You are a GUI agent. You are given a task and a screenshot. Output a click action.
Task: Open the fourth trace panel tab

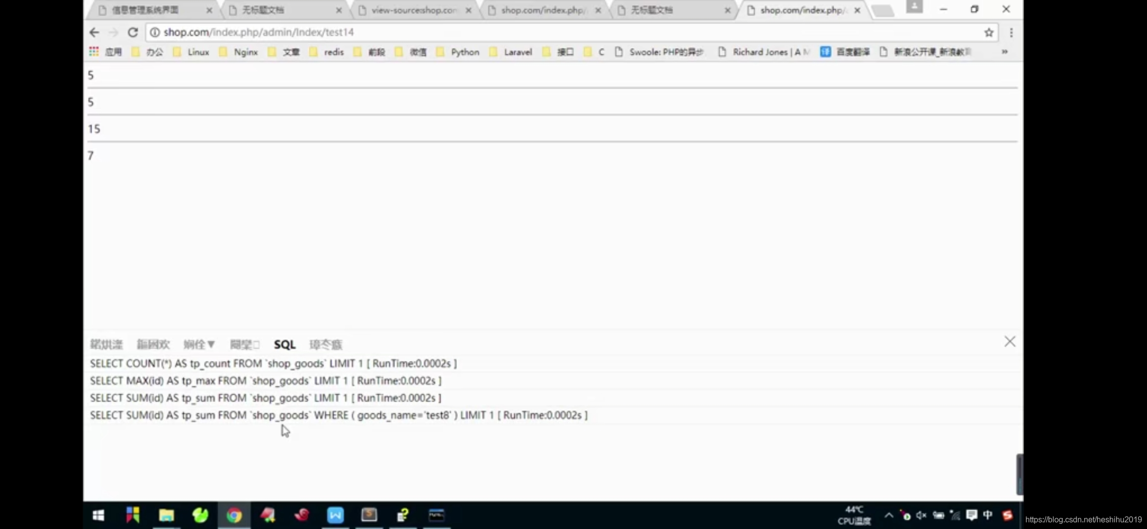[245, 344]
